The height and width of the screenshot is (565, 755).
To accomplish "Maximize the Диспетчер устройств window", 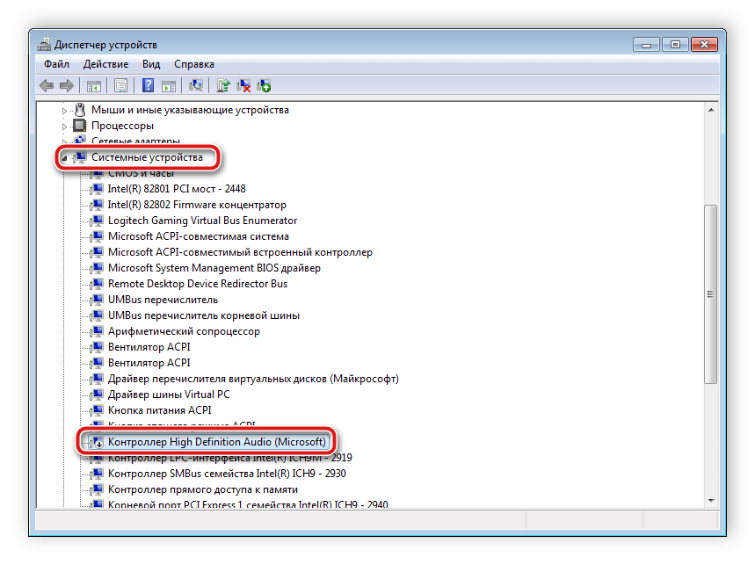I will [x=675, y=45].
